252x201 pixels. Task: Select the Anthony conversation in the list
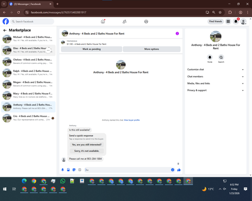coord(28,107)
